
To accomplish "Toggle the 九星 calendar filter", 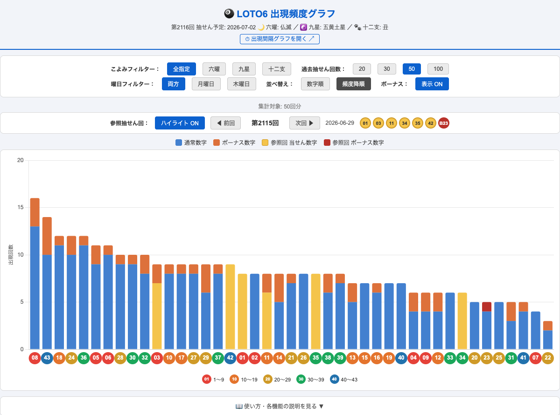I will pyautogui.click(x=244, y=69).
